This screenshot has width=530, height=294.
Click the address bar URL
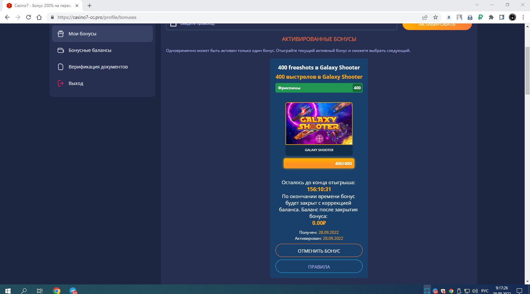[x=97, y=17]
